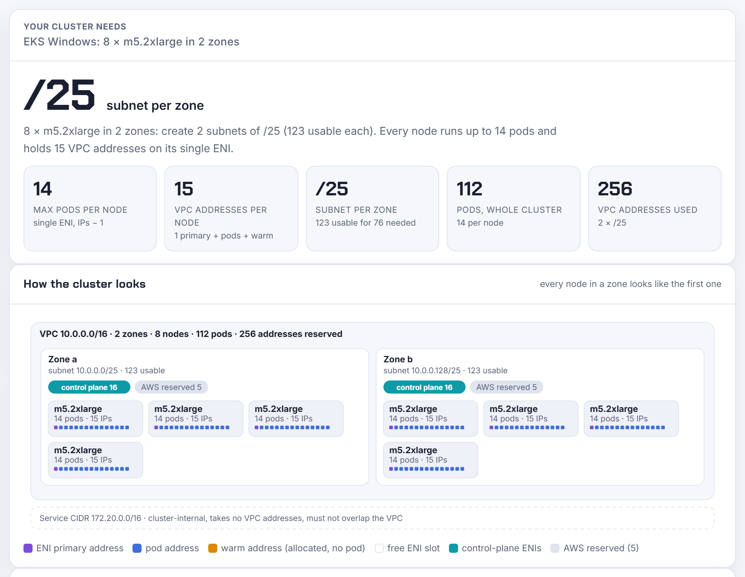This screenshot has height=577, width=745.
Task: Open the VPC Addresses Per Node card
Action: coord(231,209)
